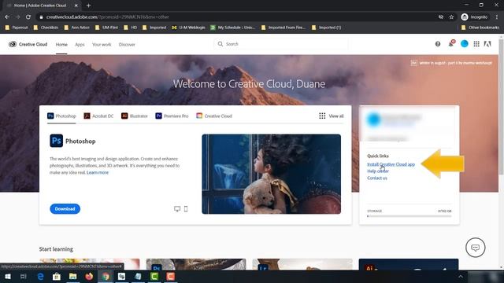Open the chat bubble support icon

pos(476,248)
